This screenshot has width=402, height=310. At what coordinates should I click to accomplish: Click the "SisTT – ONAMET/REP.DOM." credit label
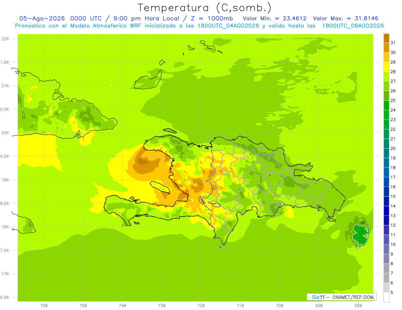tap(341, 297)
